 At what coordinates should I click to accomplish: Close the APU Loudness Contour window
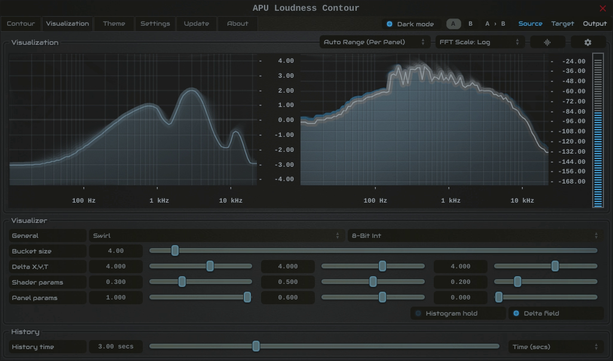(602, 8)
